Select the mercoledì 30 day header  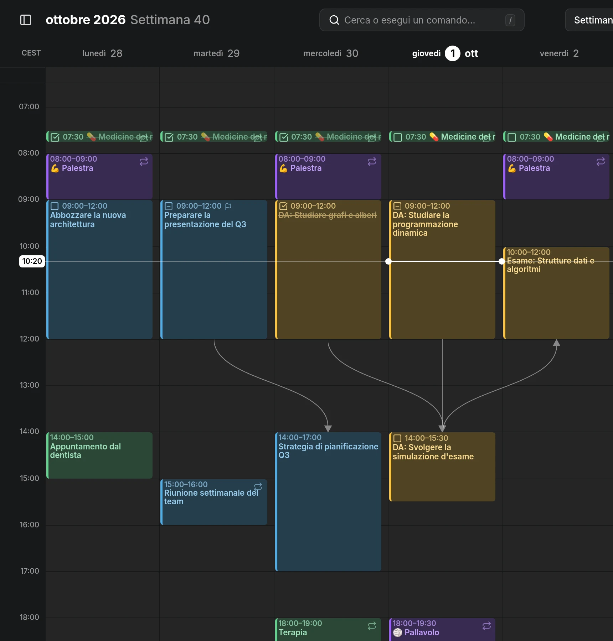point(331,53)
